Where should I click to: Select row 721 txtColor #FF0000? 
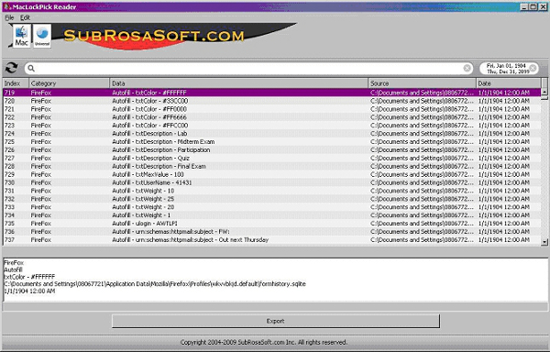coord(272,109)
